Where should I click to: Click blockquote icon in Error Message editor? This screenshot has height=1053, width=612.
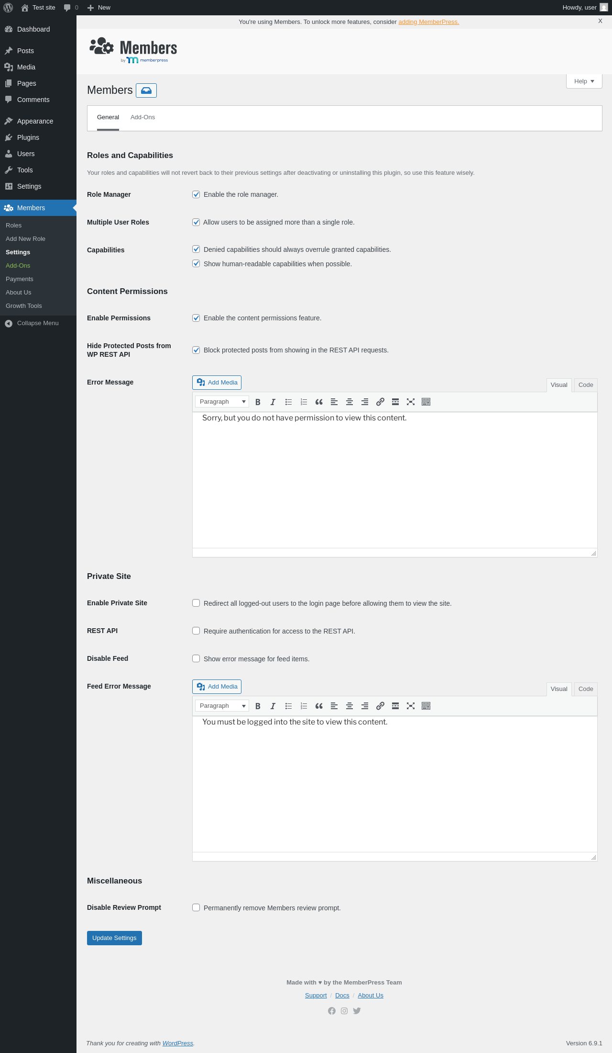point(319,402)
